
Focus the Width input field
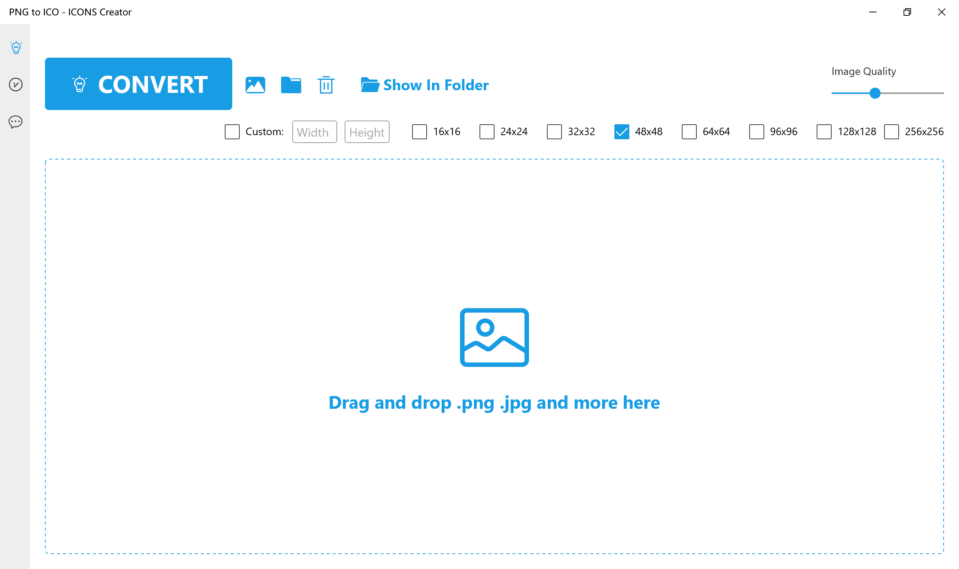point(314,132)
